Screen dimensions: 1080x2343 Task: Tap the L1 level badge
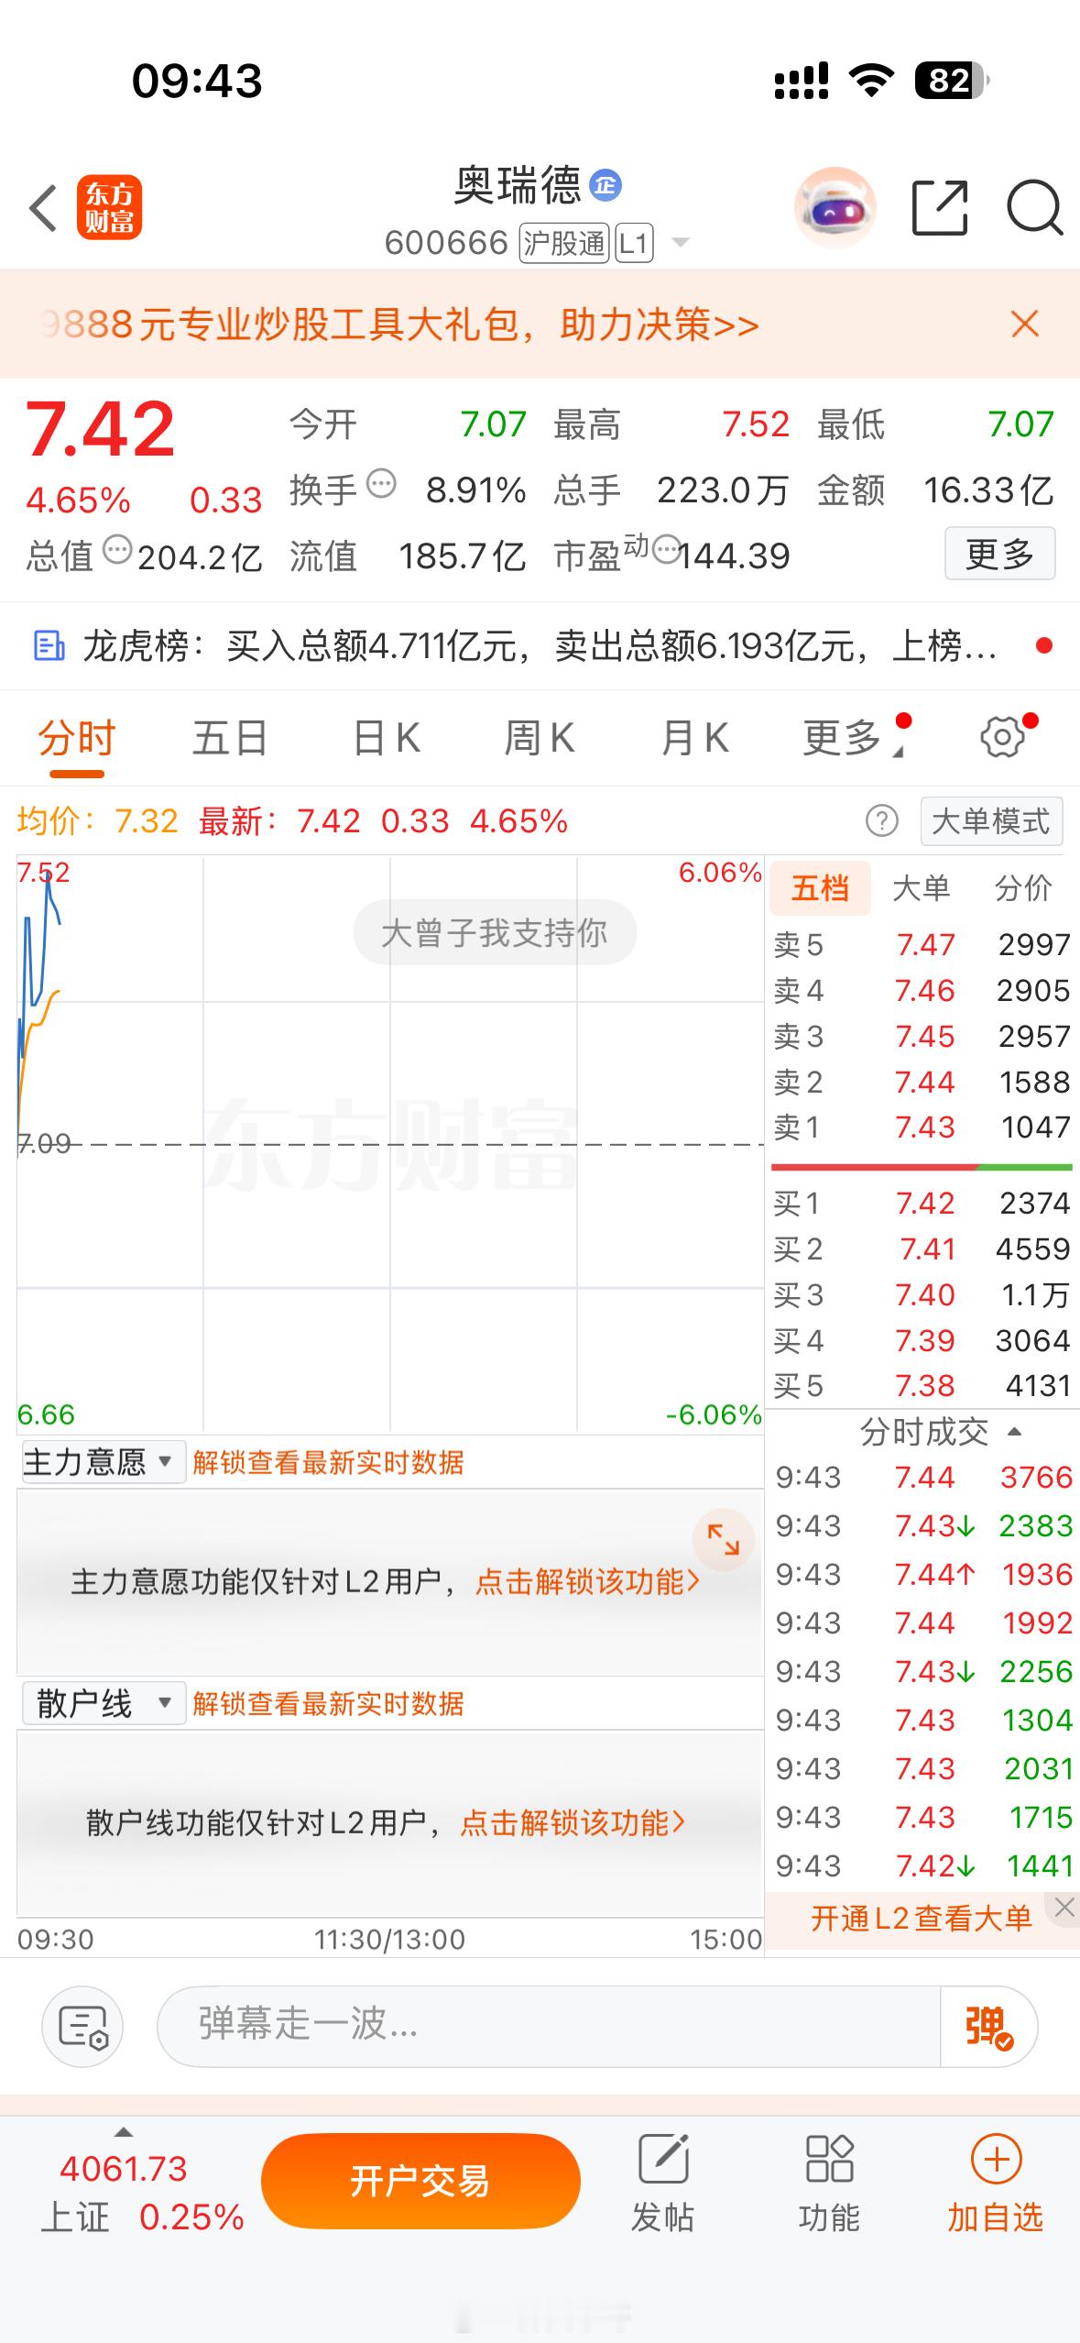(634, 243)
